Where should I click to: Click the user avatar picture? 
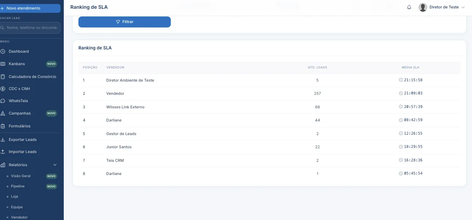[423, 7]
